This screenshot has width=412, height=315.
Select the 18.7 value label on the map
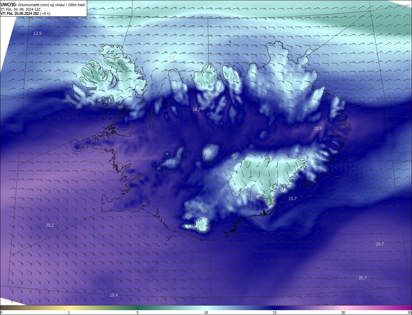(196, 110)
